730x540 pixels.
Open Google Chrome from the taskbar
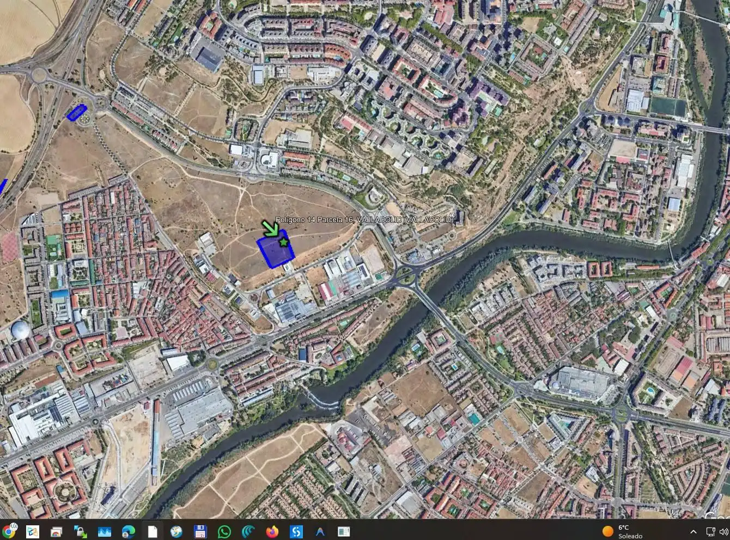point(9,531)
